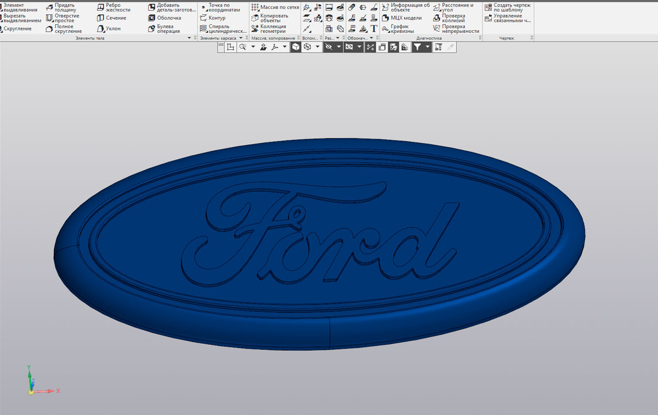Click the Чертеж panel label
The image size is (658, 415).
[x=507, y=38]
